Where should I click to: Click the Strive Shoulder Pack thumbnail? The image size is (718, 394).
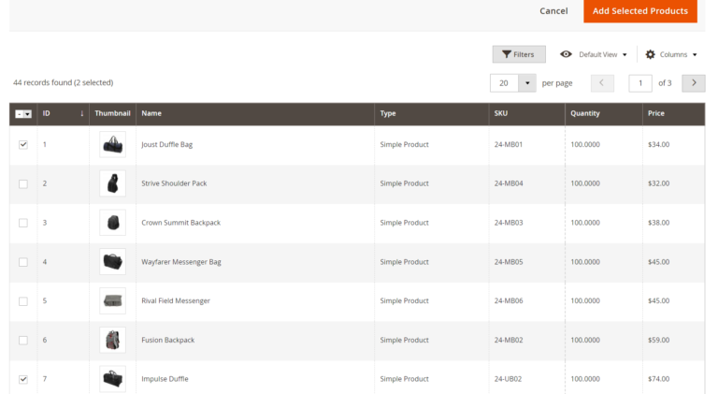tap(112, 183)
